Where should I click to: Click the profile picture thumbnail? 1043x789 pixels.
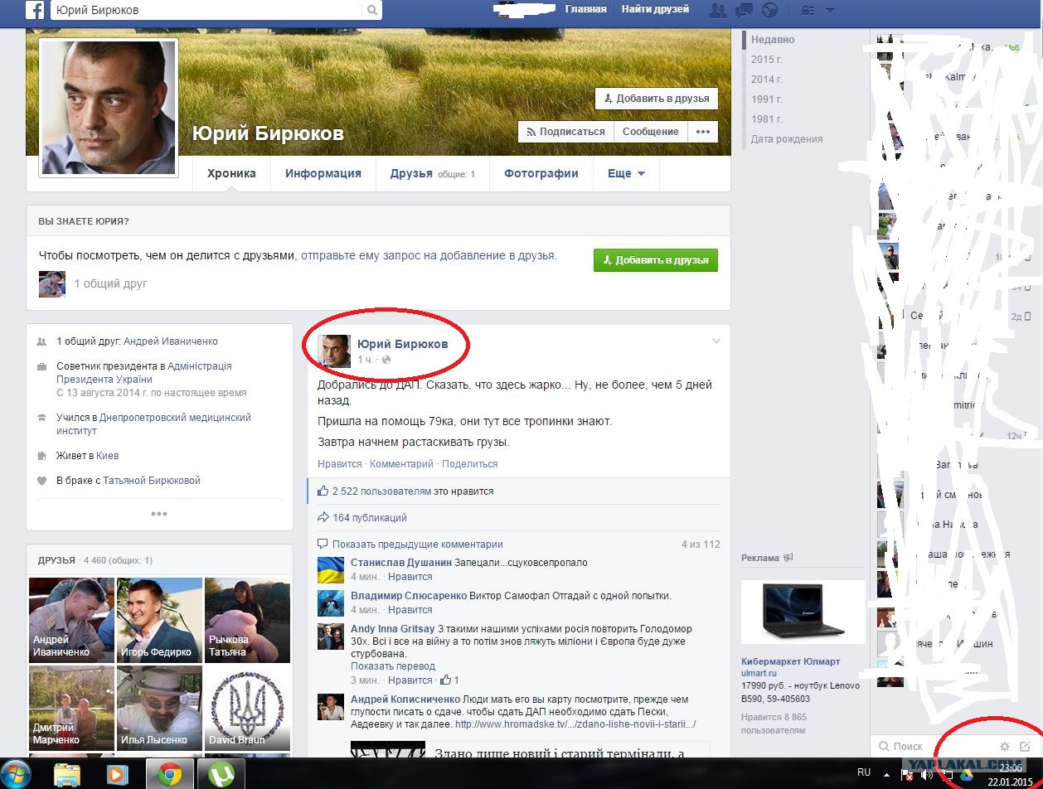pos(109,108)
